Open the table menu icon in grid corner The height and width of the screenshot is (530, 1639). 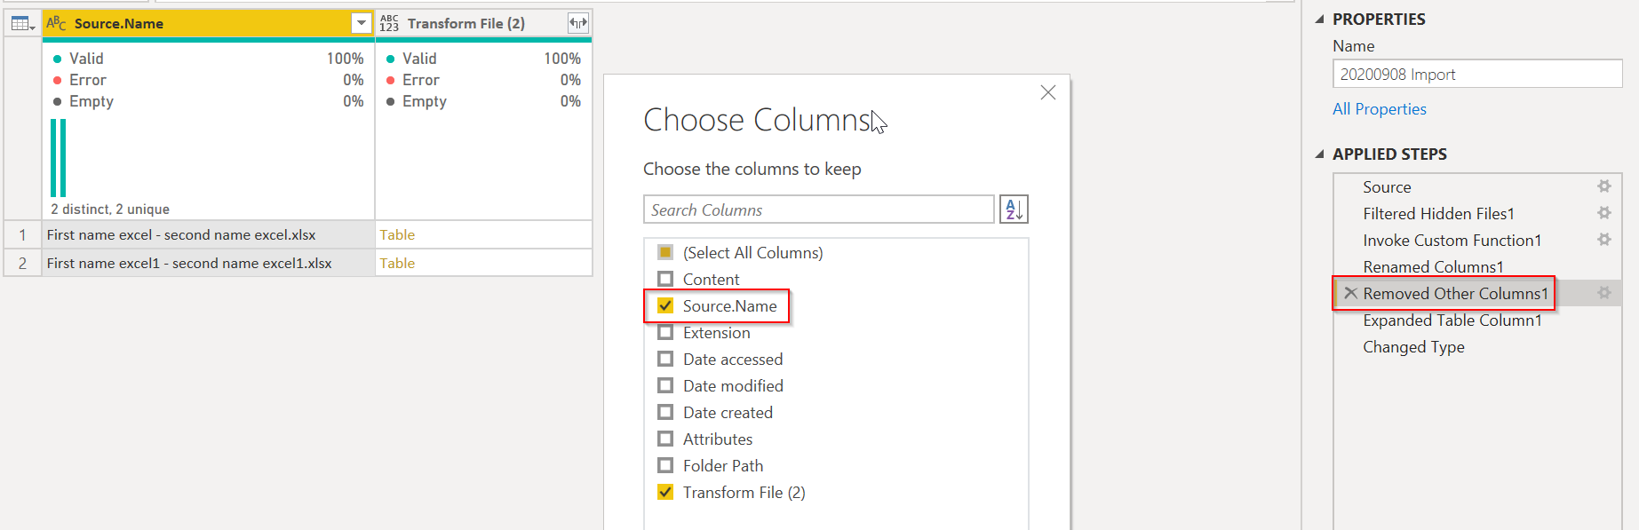(x=23, y=24)
